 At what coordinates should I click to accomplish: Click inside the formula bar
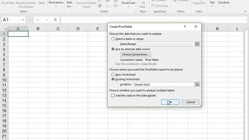(x=153, y=20)
